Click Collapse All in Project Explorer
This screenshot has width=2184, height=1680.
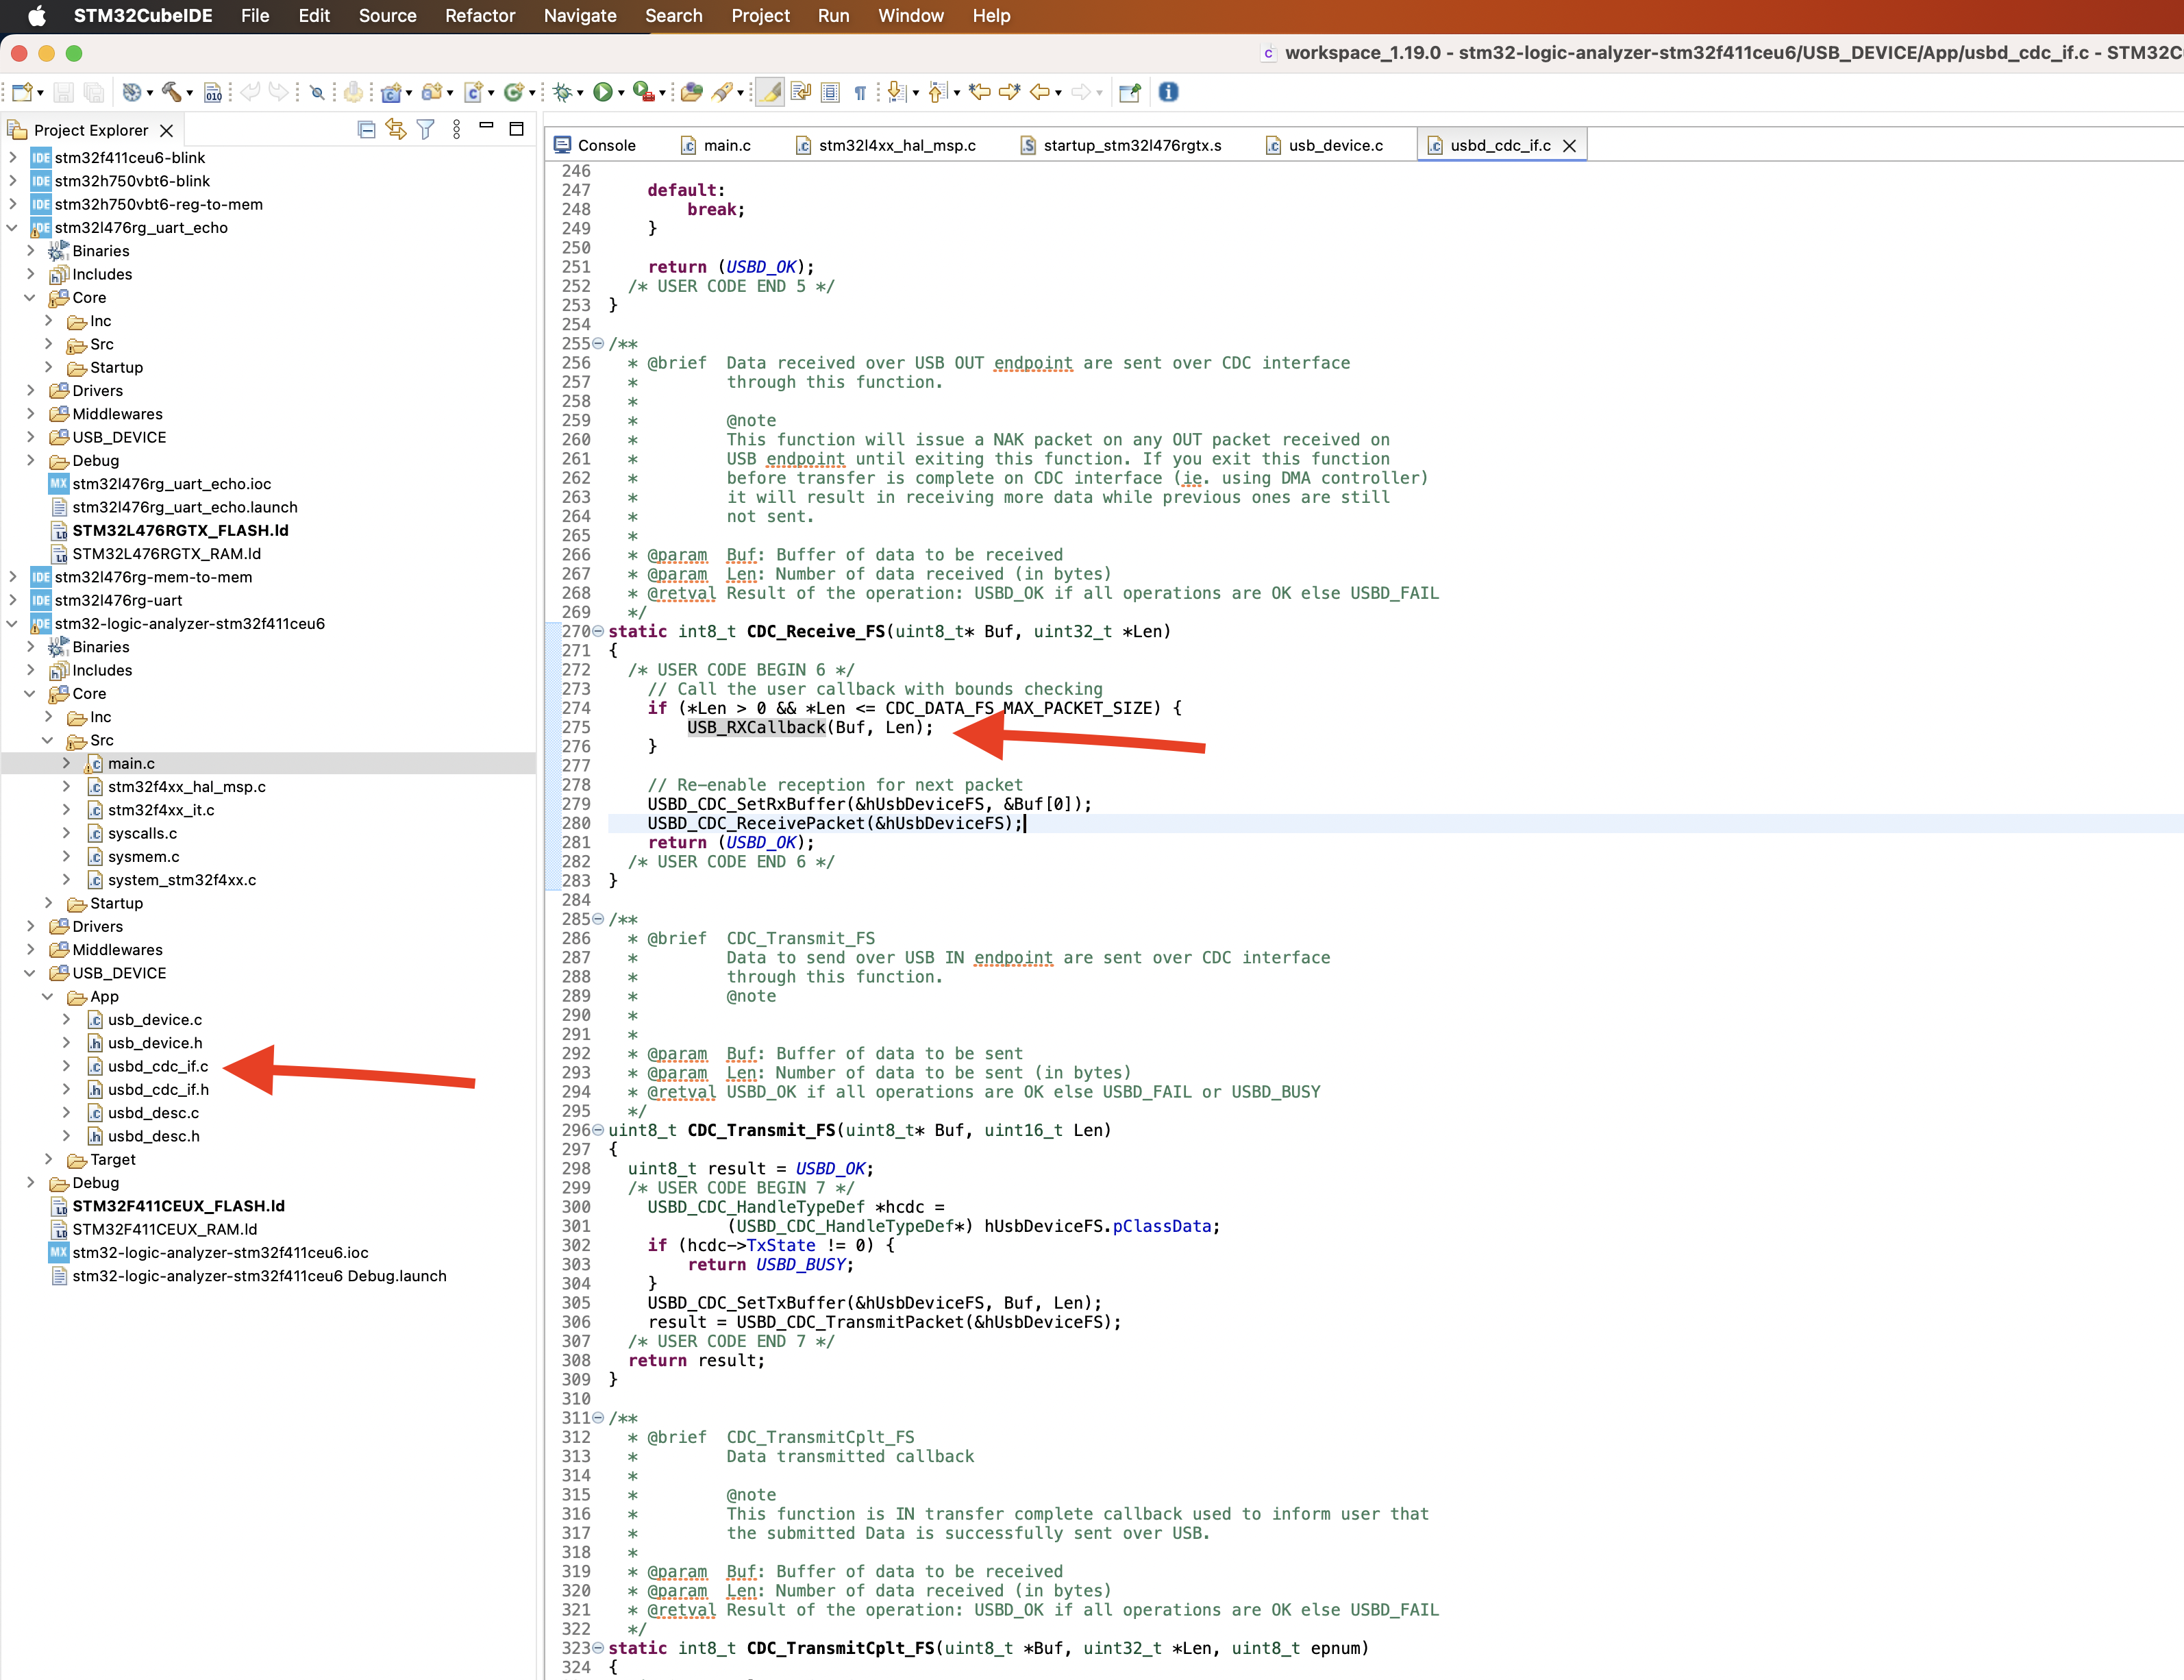click(x=367, y=130)
